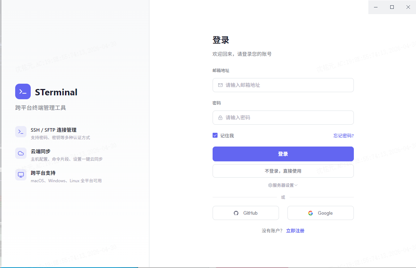
Task: Click the 欢迎回来，请登录您的账号 text
Action: (242, 54)
